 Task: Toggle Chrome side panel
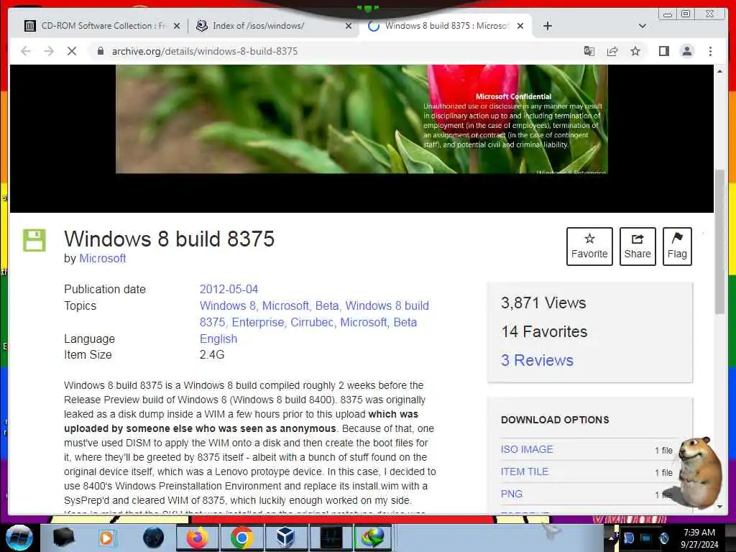[x=663, y=51]
